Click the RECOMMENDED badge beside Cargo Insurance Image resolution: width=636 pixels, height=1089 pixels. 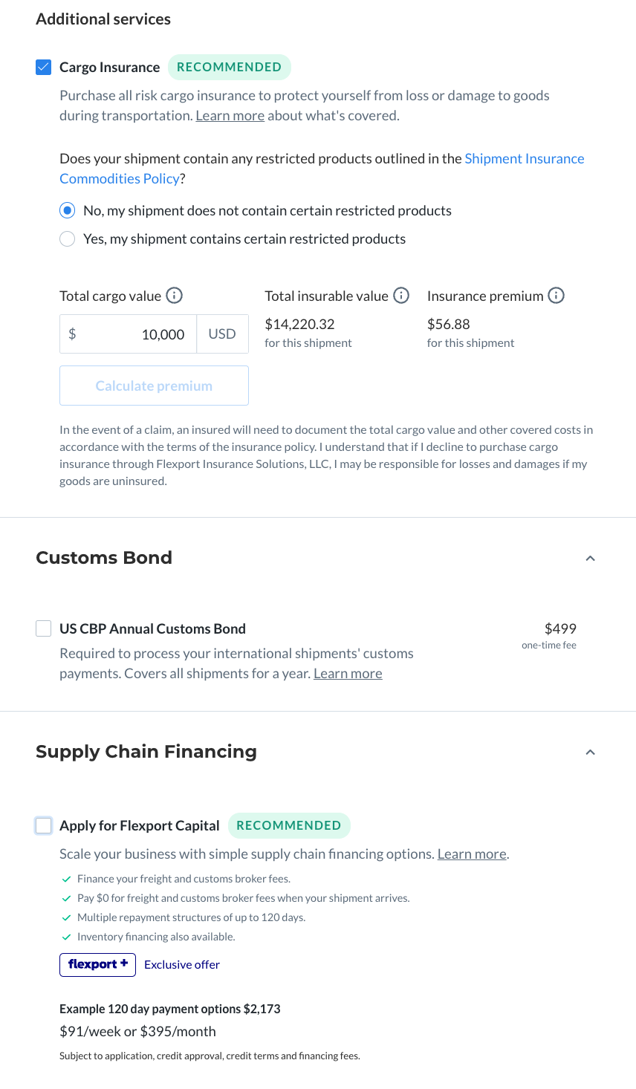click(x=229, y=68)
